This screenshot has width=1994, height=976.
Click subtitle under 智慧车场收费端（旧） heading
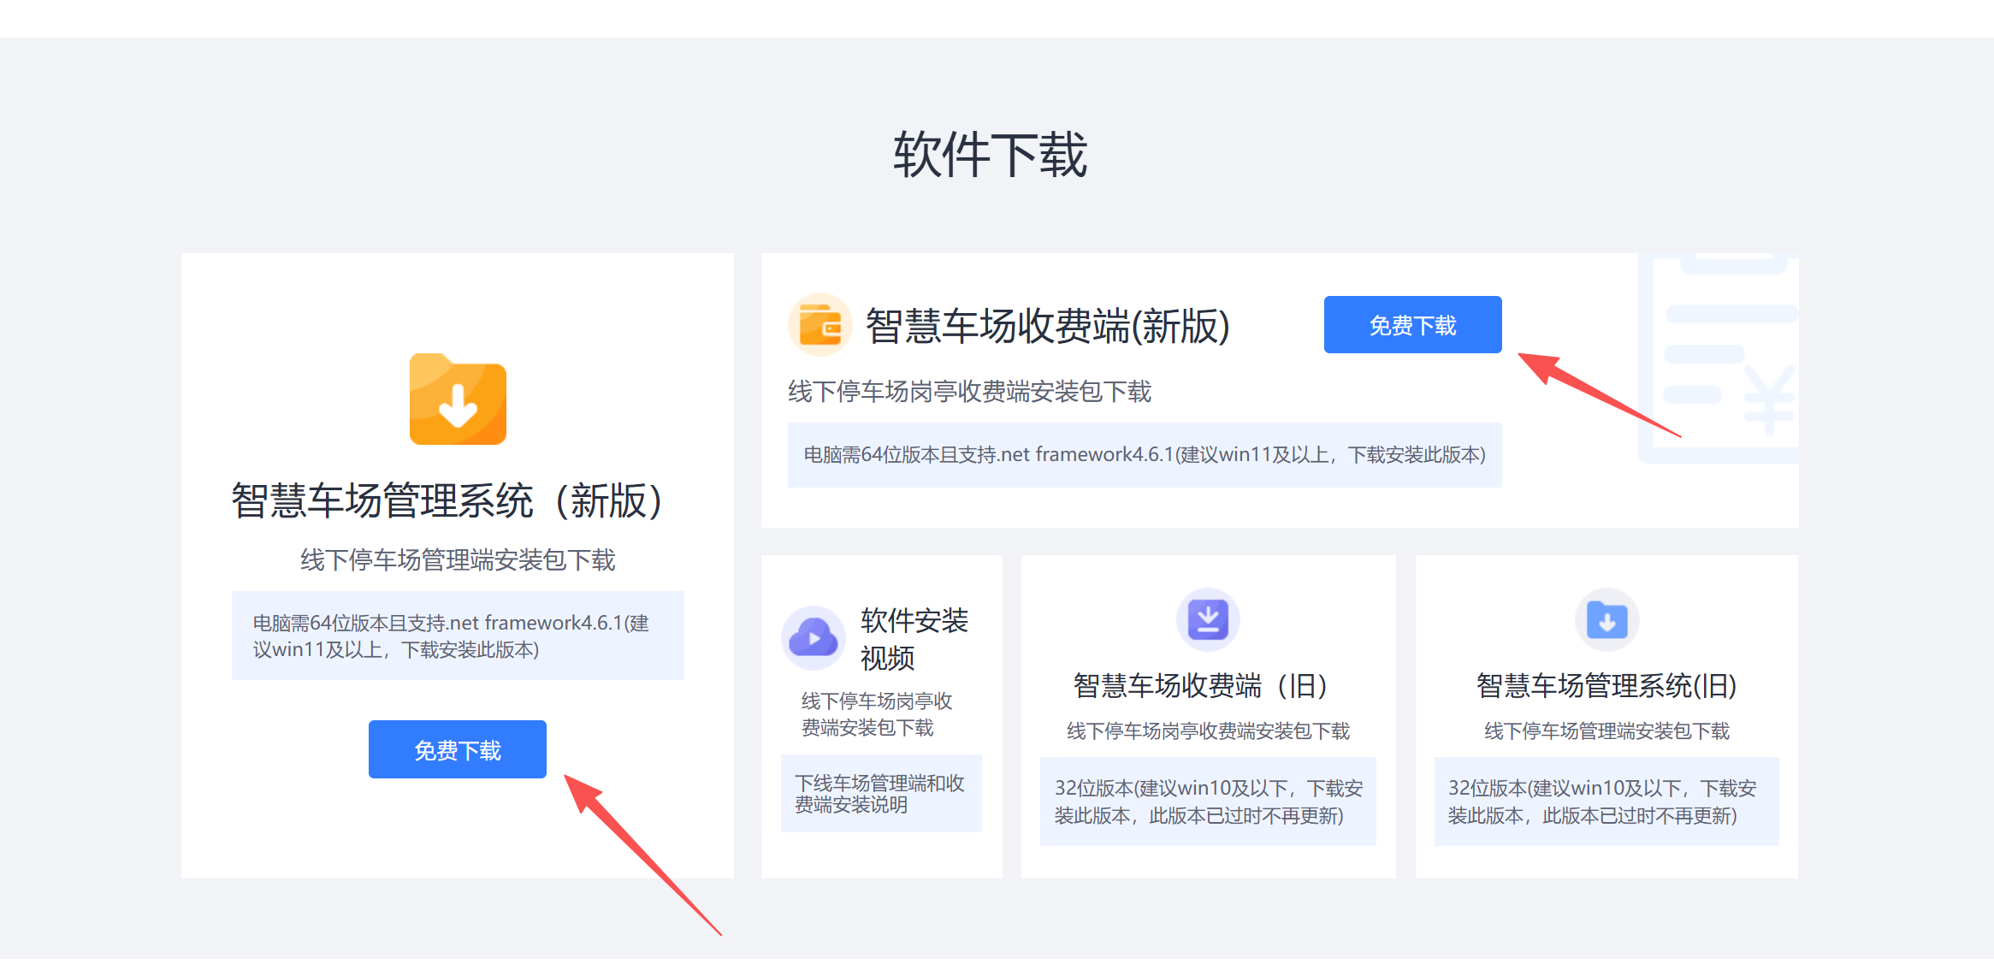[1208, 731]
